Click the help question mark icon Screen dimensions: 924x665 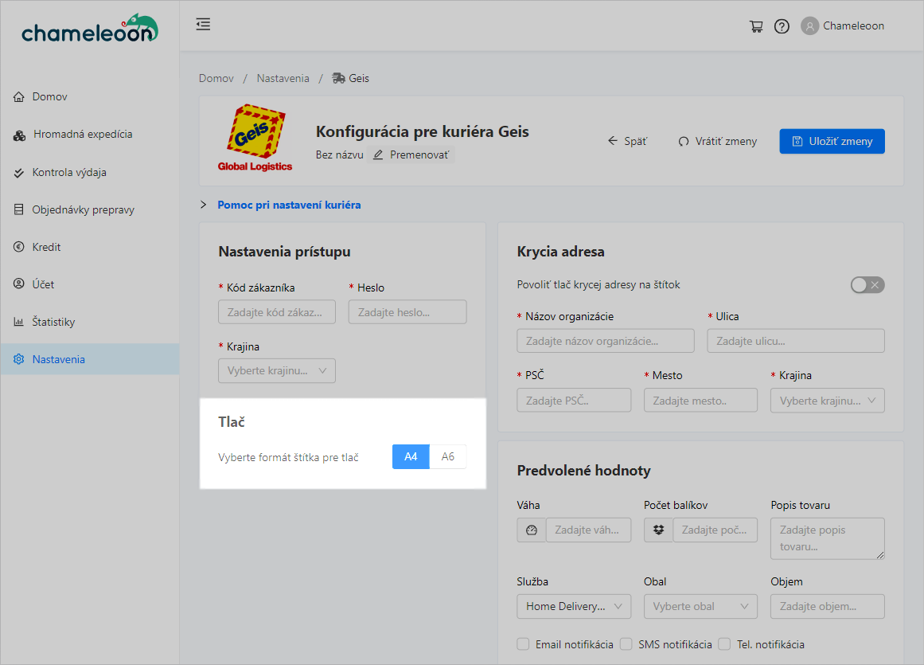tap(782, 26)
